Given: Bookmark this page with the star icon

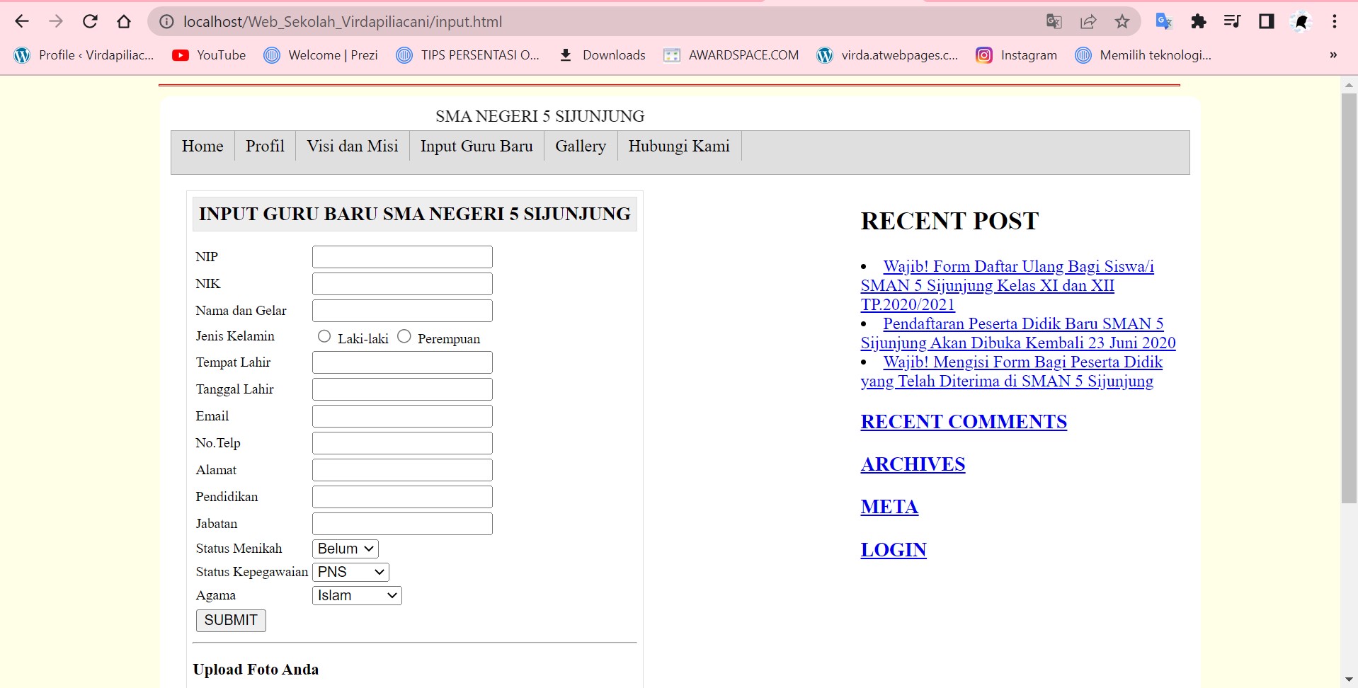Looking at the screenshot, I should click(x=1122, y=21).
